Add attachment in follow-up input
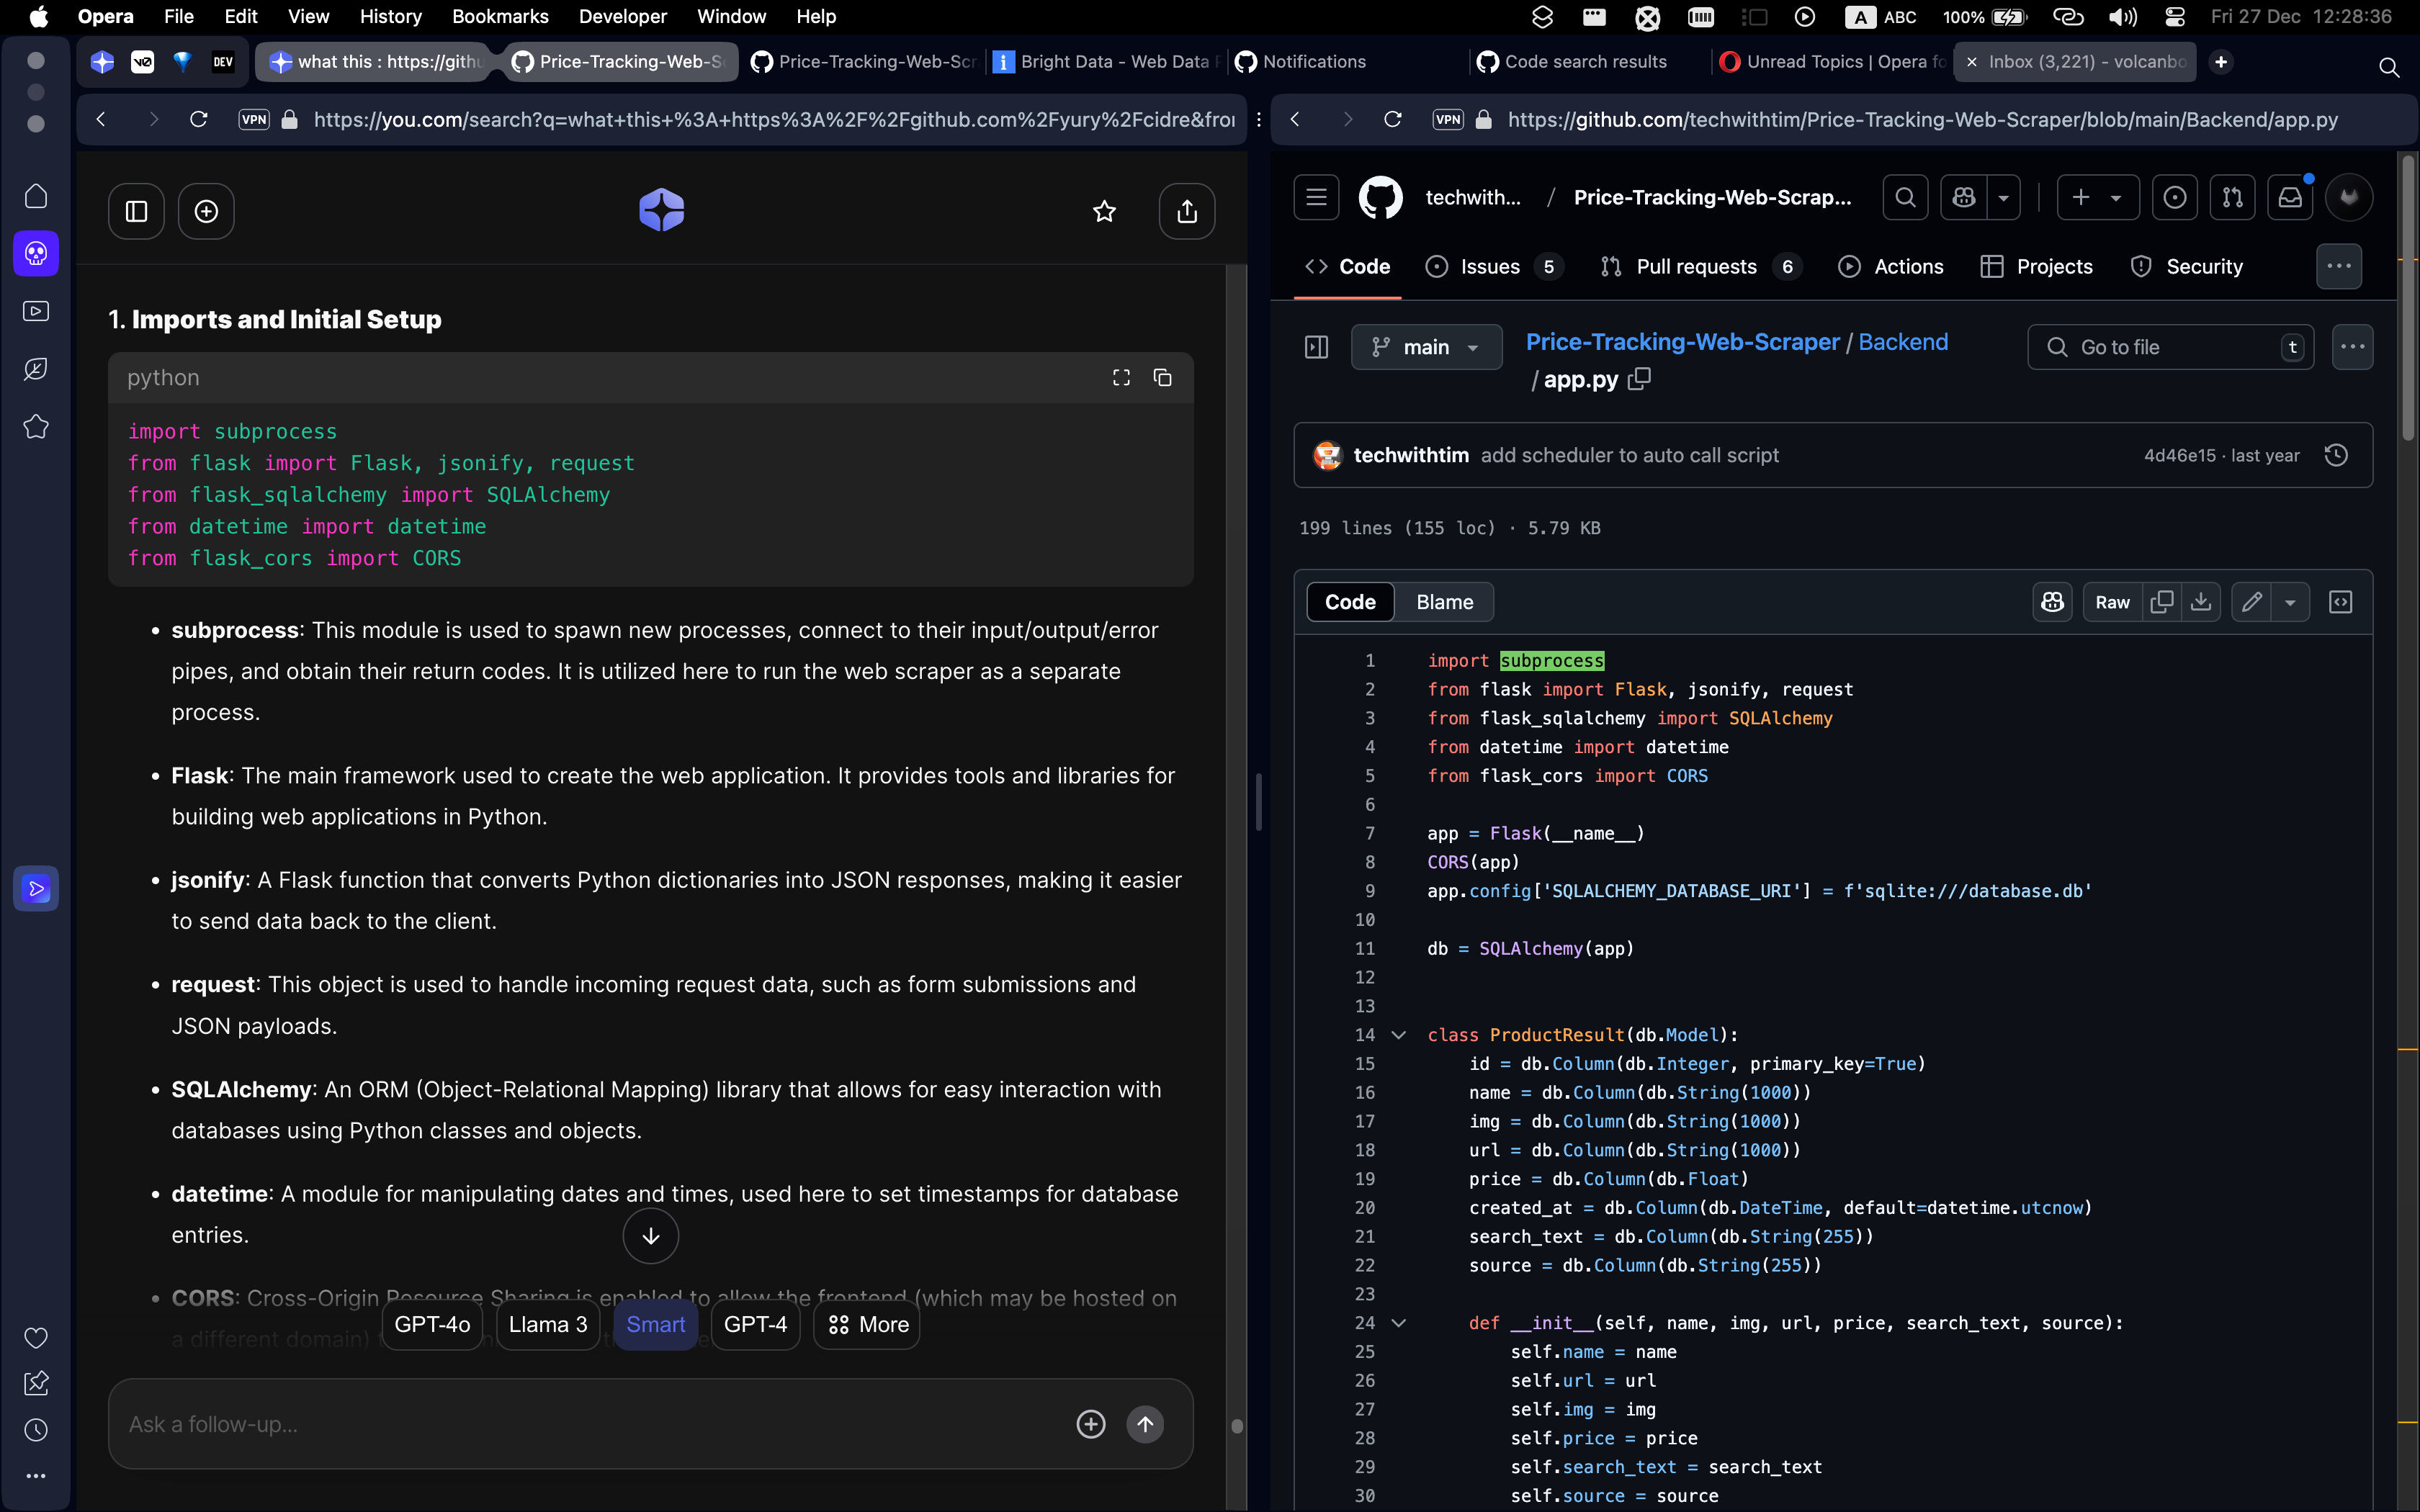The height and width of the screenshot is (1512, 2420). [1091, 1424]
